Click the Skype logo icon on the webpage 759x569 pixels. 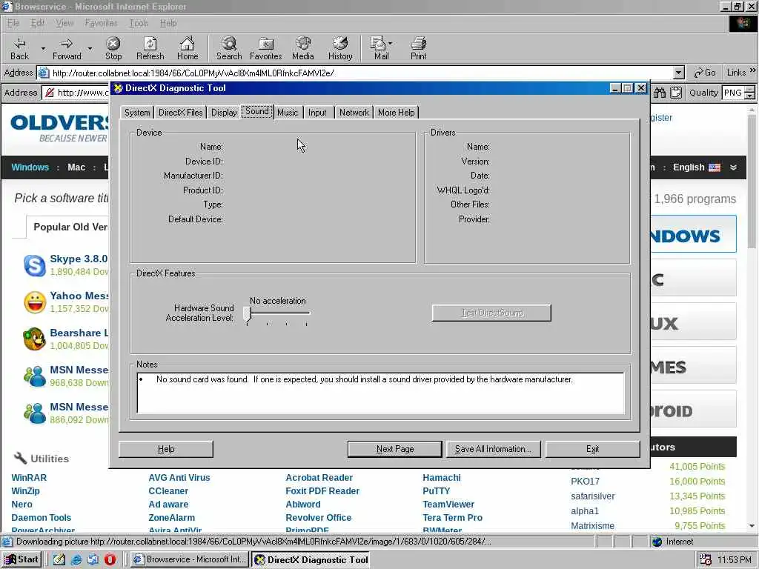click(35, 265)
